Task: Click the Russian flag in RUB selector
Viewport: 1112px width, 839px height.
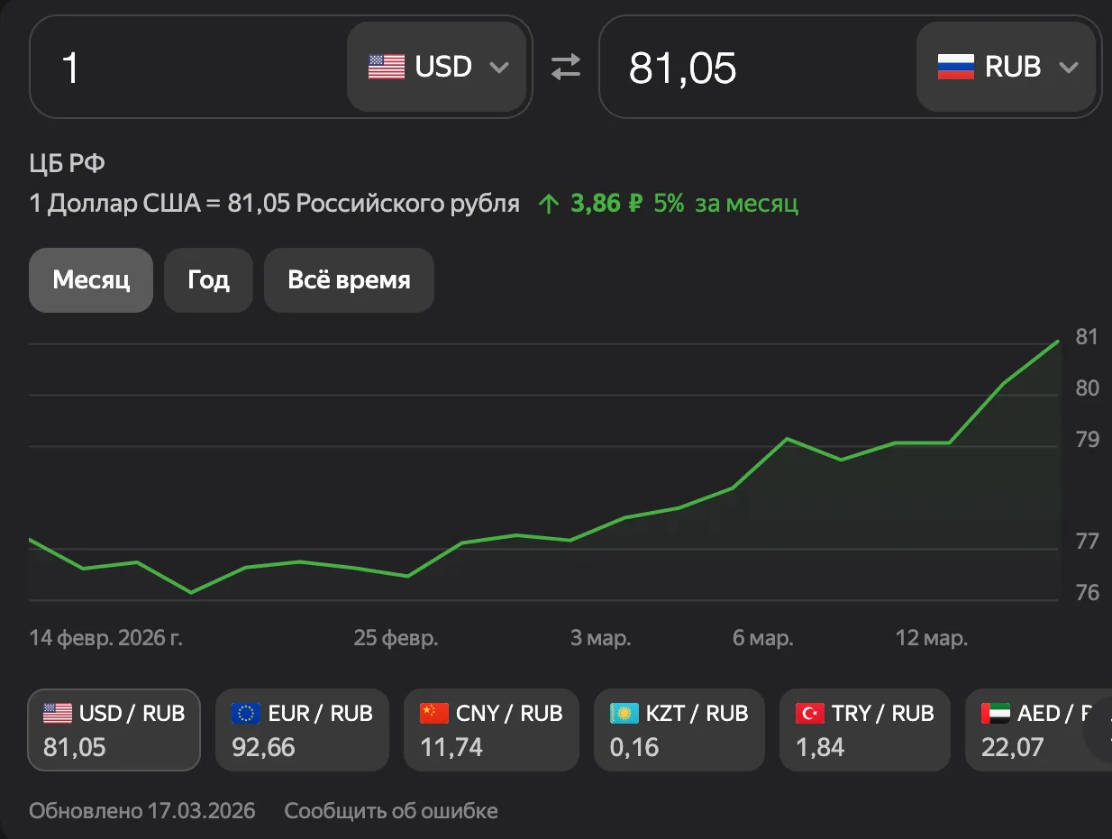Action: (956, 67)
